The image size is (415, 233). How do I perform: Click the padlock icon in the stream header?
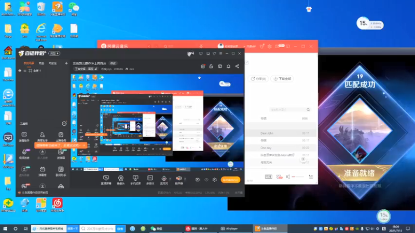point(211,66)
